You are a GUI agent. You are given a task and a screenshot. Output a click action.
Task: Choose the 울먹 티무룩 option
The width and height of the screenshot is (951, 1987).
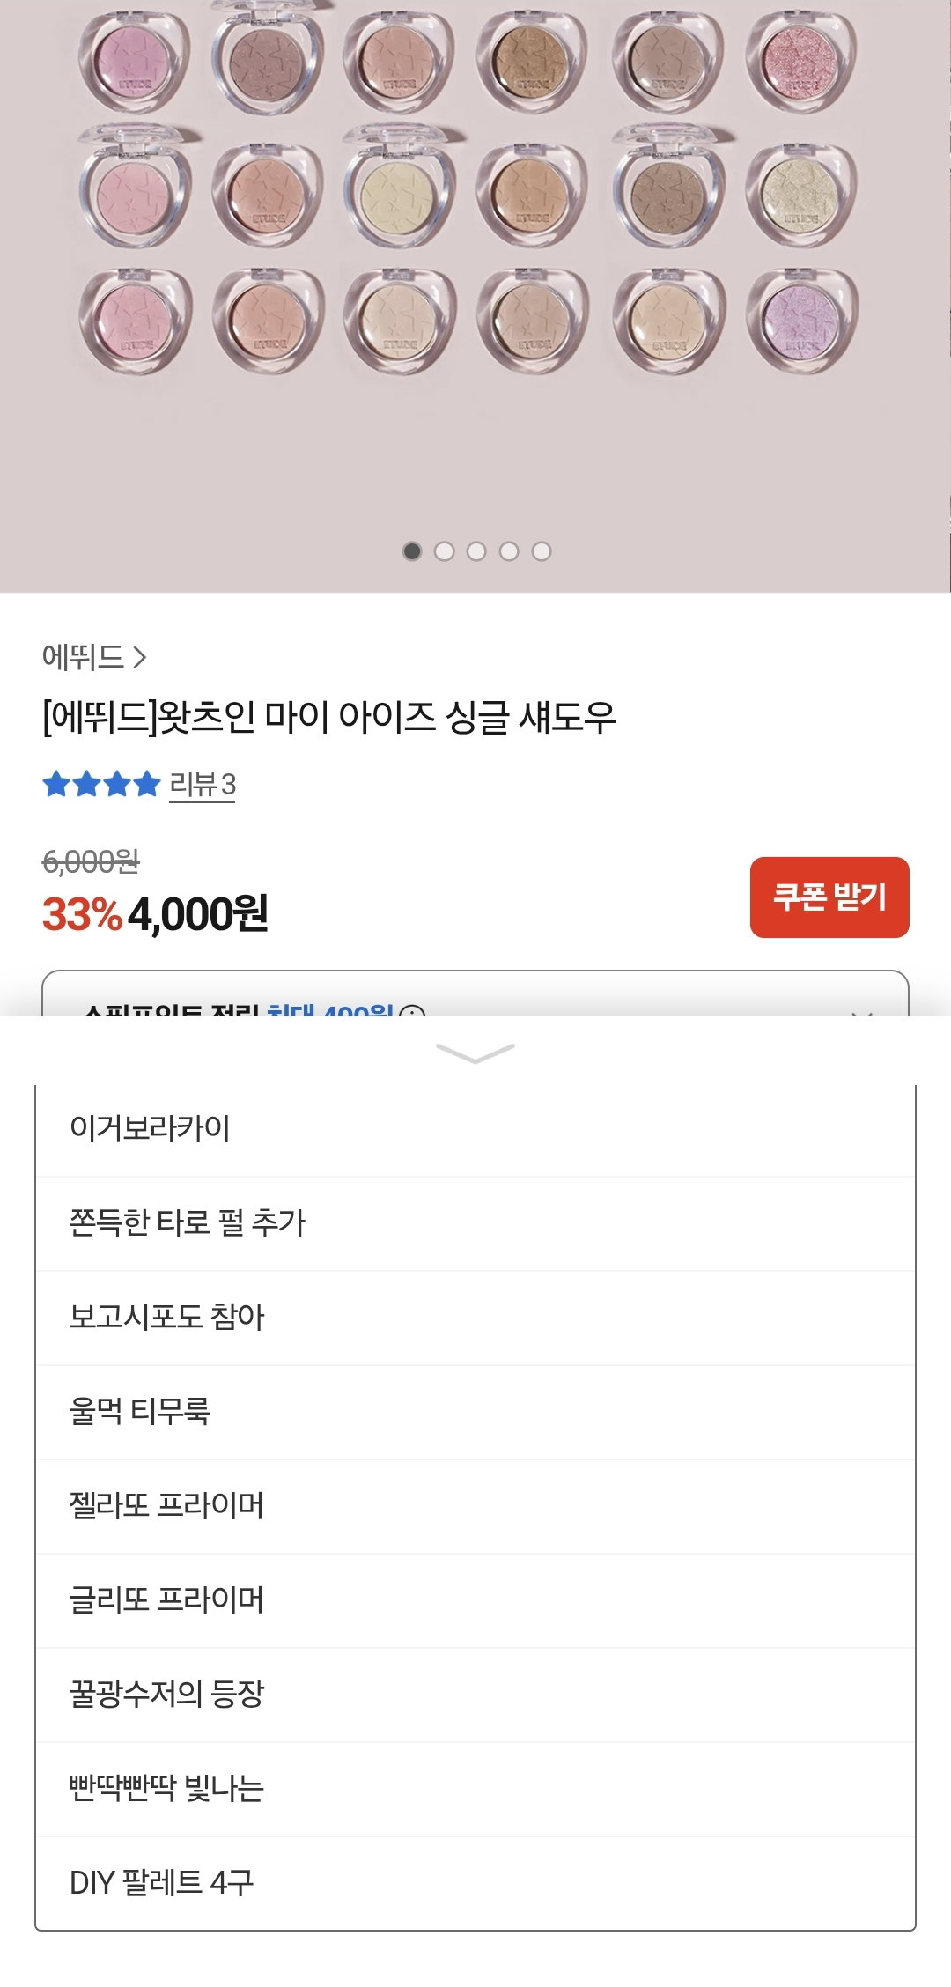click(475, 1412)
